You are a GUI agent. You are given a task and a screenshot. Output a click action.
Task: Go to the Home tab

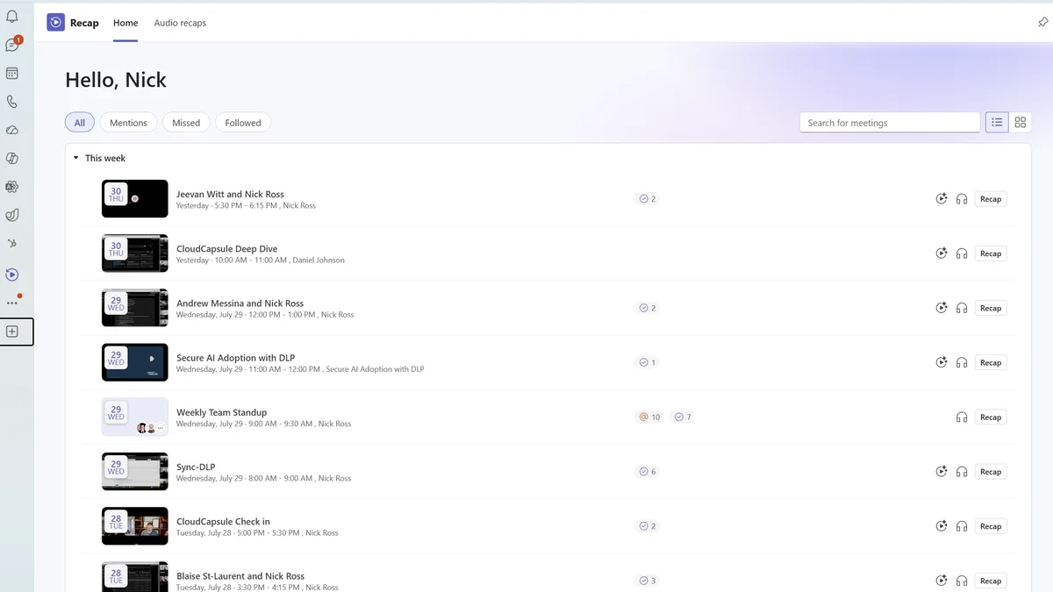(125, 23)
